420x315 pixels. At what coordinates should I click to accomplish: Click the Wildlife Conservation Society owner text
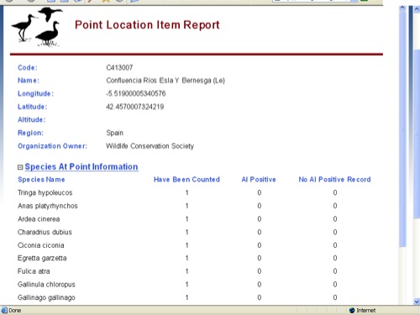coord(150,146)
